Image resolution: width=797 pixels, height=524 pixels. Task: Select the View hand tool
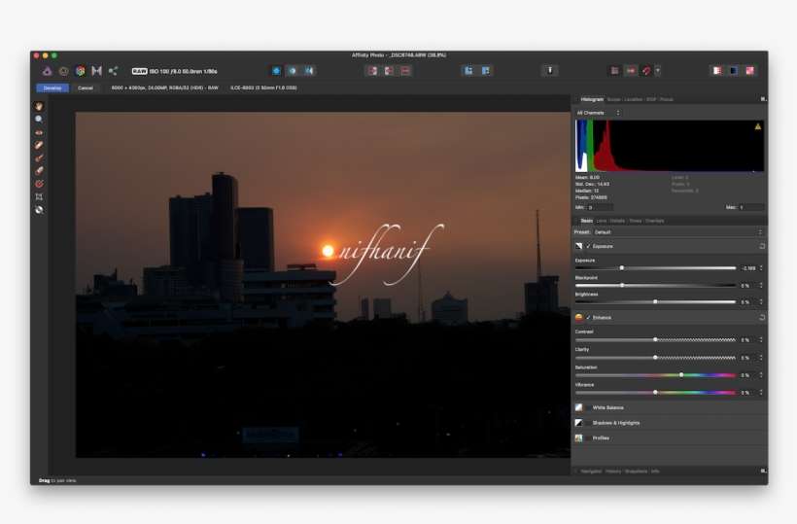[x=39, y=106]
